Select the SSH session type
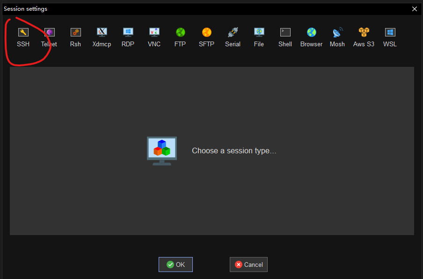Screen dimensions: 423x279 (x=23, y=37)
